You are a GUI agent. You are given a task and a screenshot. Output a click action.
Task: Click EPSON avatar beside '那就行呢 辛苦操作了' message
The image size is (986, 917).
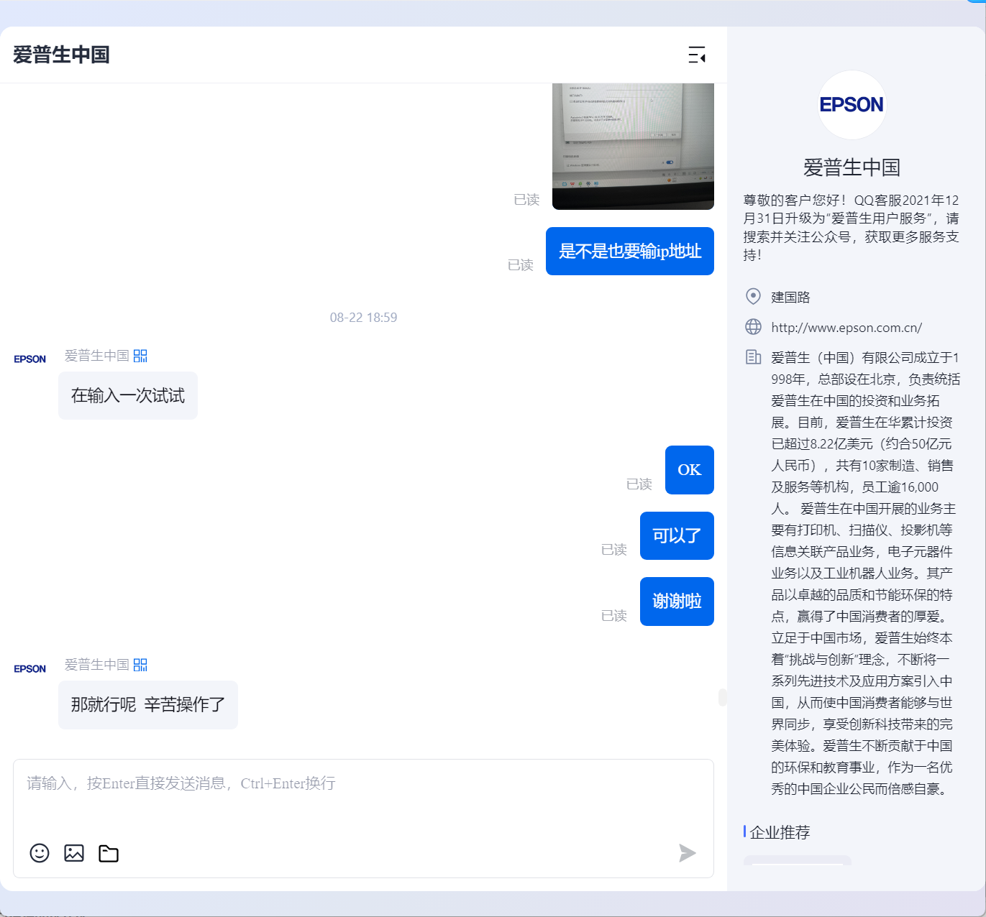pos(30,669)
